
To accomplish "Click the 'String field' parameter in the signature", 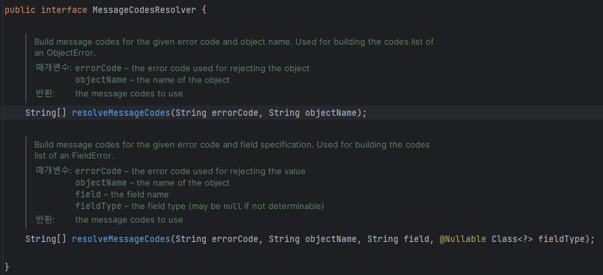I will pos(398,239).
